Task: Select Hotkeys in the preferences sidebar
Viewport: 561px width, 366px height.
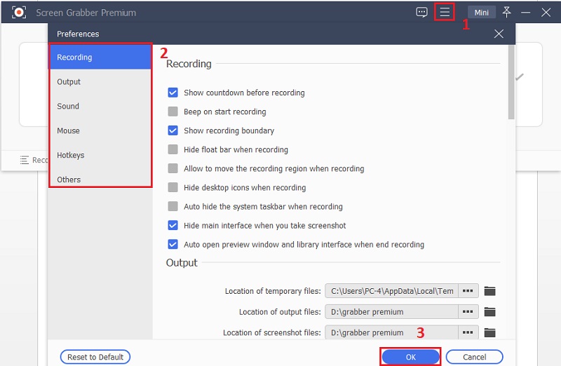Action: [71, 155]
